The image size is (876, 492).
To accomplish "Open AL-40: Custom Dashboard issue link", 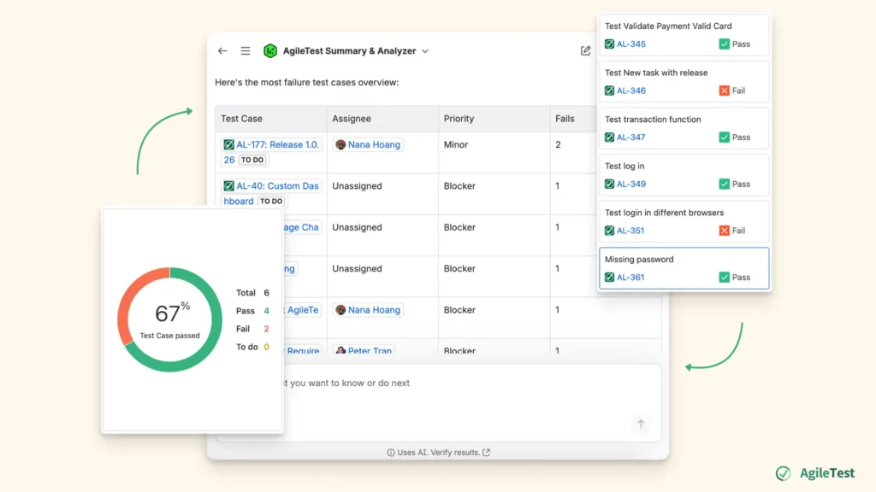I will tap(270, 193).
